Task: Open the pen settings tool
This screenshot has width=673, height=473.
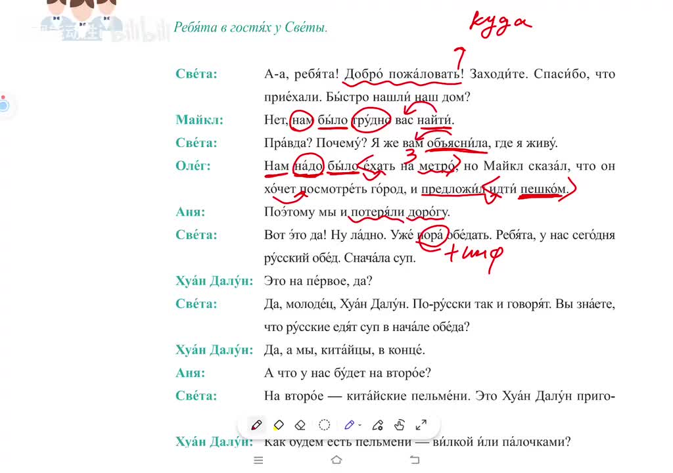Action: tap(378, 425)
